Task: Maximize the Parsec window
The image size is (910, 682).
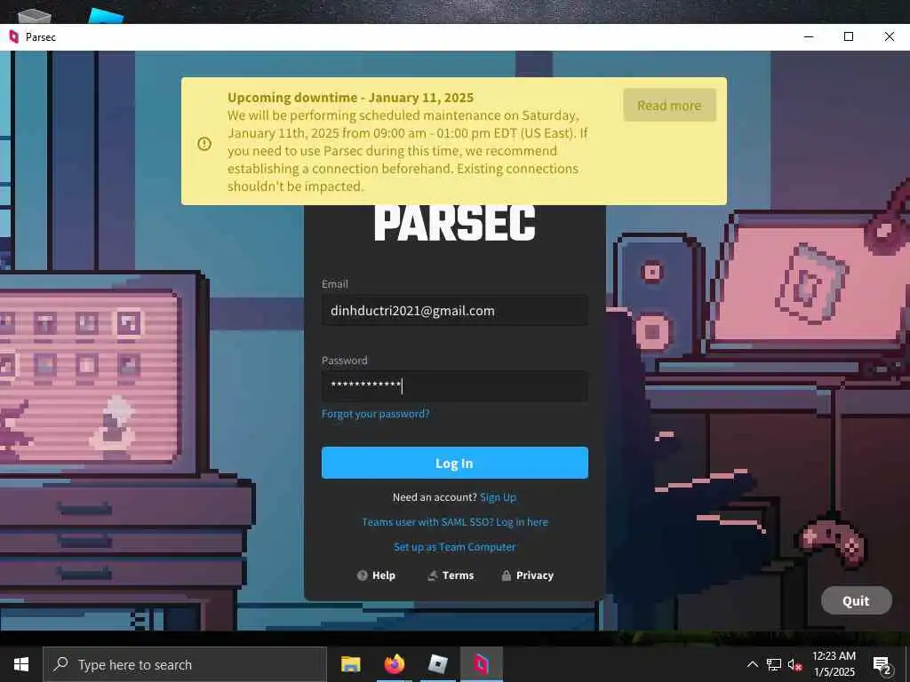Action: 849,36
